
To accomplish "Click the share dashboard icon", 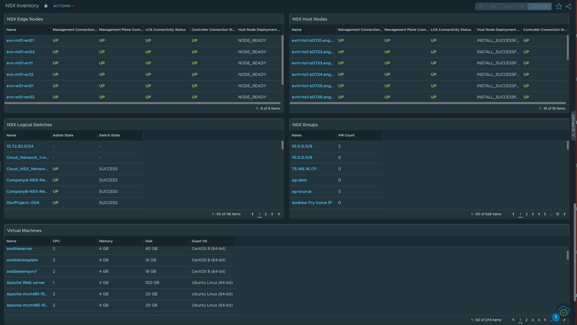I will [x=568, y=6].
